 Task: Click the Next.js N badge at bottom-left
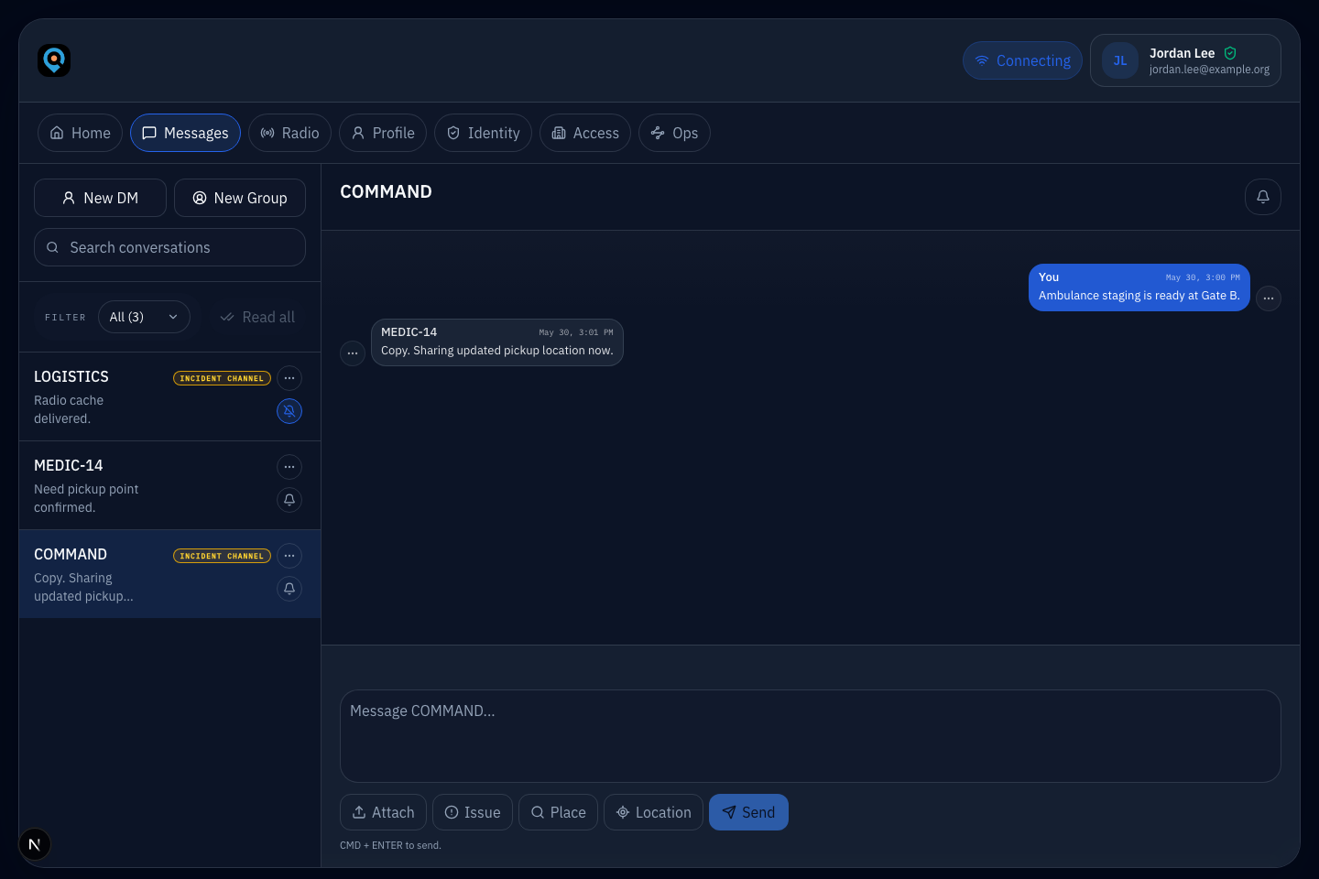35,844
